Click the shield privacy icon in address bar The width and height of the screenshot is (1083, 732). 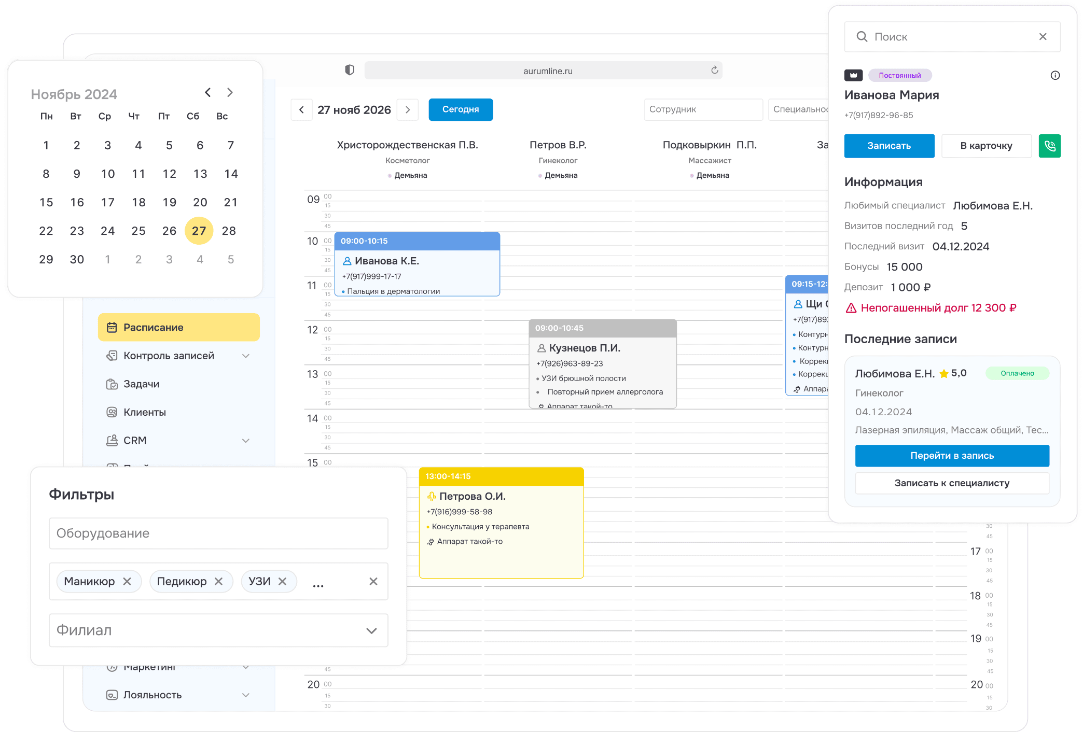(350, 70)
